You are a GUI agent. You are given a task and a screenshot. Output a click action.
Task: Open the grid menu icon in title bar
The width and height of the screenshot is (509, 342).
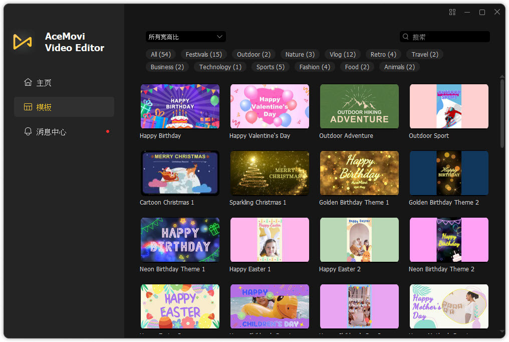tap(452, 12)
